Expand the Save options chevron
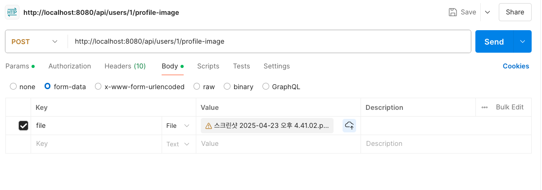 [487, 12]
